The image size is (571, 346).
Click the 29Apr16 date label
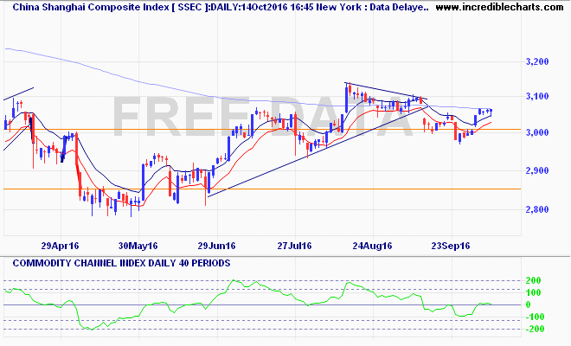[x=60, y=247]
